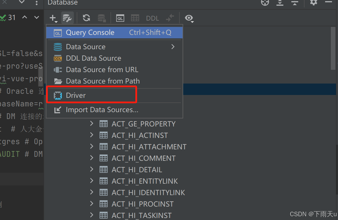Expand ACT_HI_ENTITYLINK table node
338x220 pixels.
click(92, 181)
